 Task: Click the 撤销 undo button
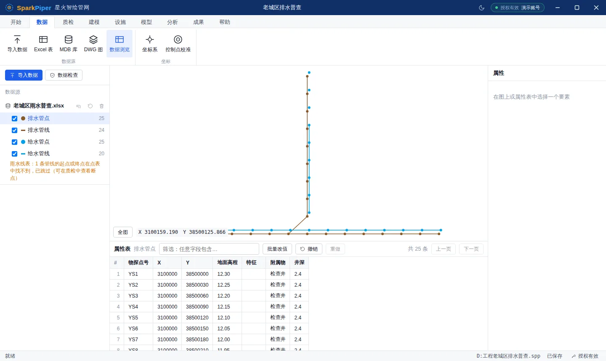point(309,249)
